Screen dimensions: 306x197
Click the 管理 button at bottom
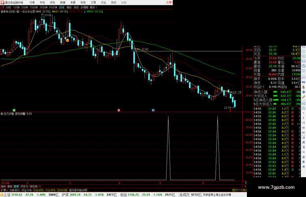point(16,186)
